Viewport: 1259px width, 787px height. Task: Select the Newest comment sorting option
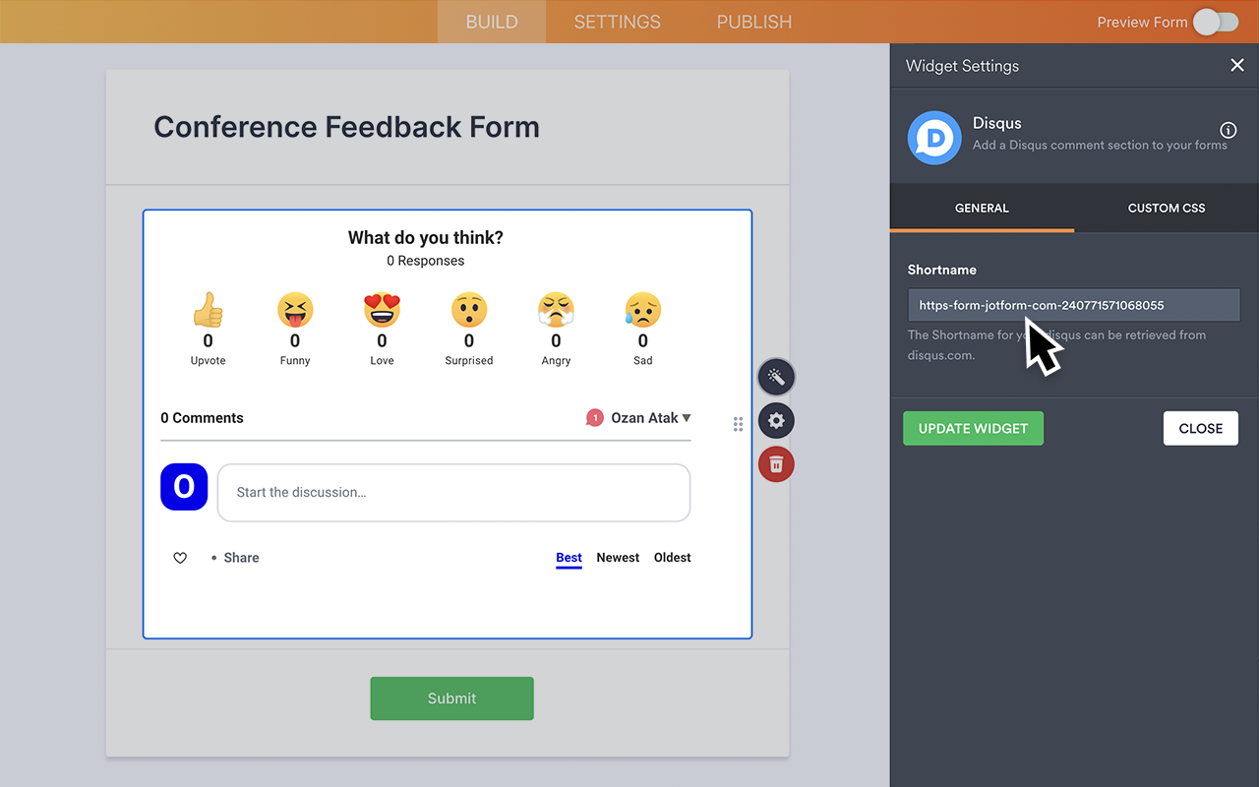(618, 557)
